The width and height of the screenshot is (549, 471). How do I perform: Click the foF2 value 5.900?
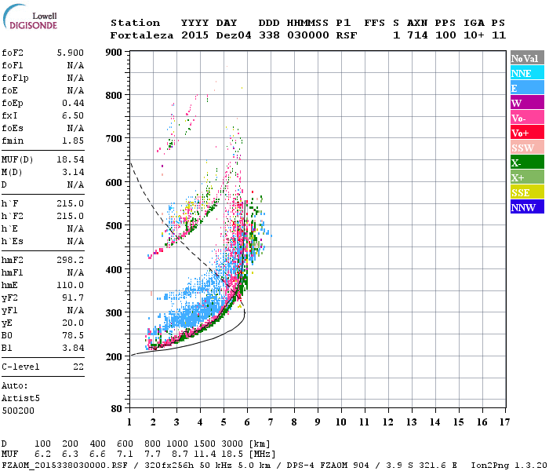tap(71, 53)
